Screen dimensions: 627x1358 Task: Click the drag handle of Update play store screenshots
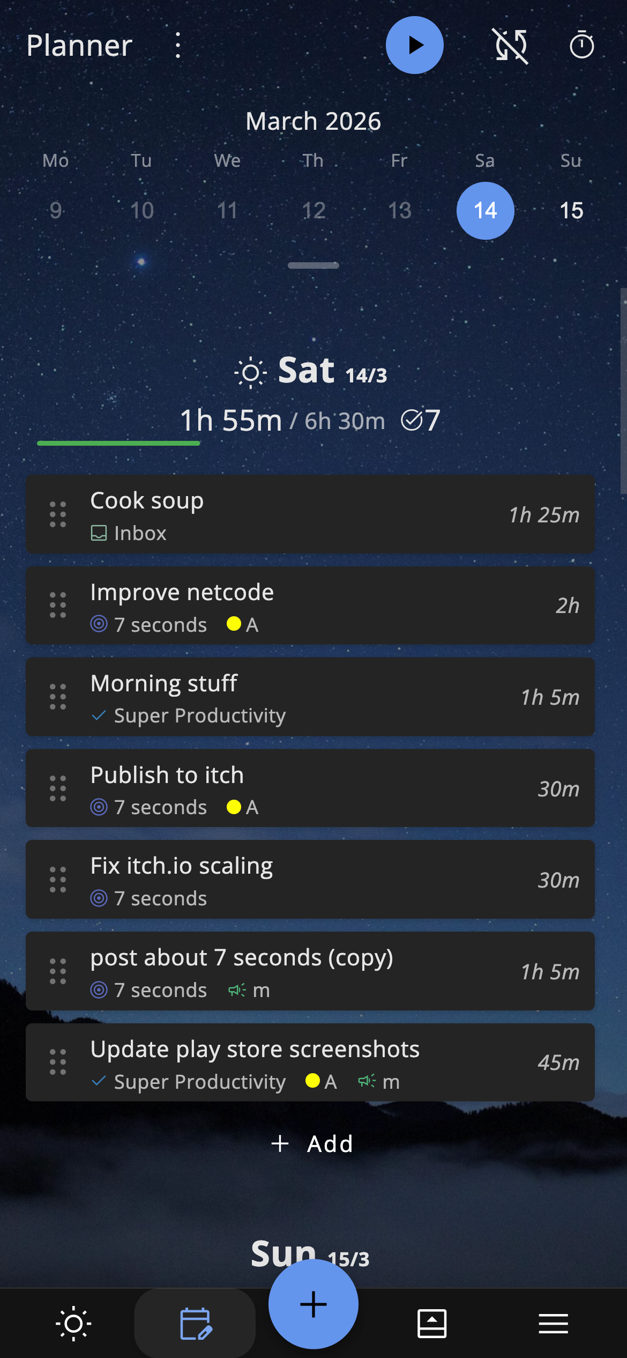[x=58, y=1062]
